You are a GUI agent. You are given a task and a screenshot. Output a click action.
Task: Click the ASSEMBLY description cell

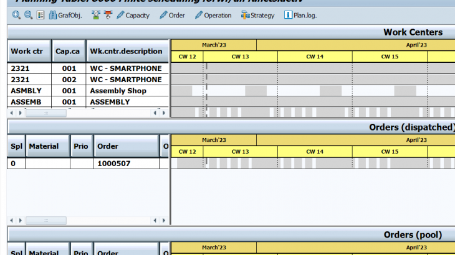[127, 102]
